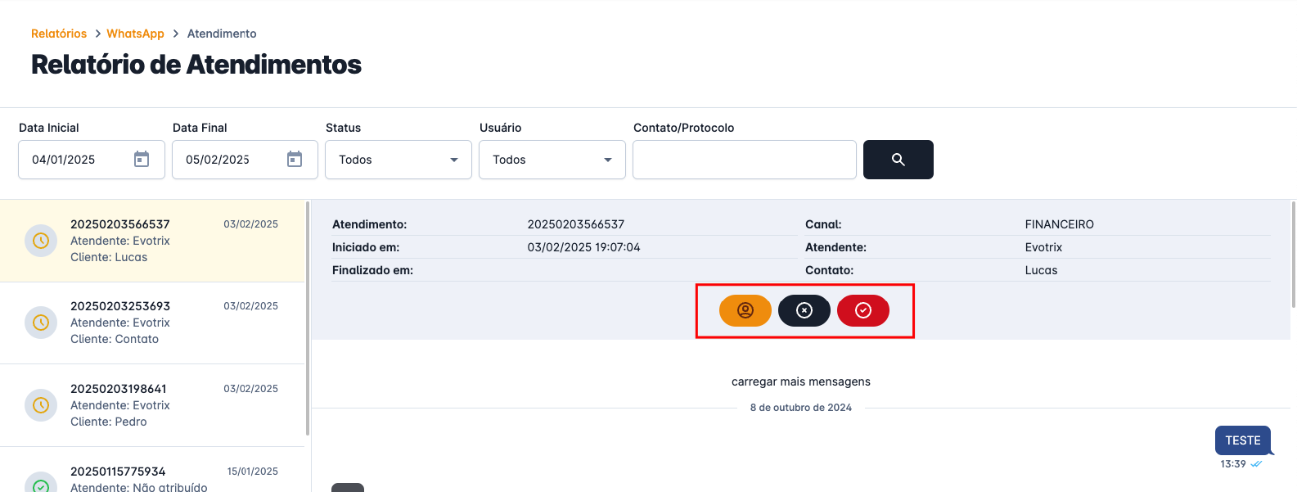Click clock icon of Pedro attendance

[41, 405]
